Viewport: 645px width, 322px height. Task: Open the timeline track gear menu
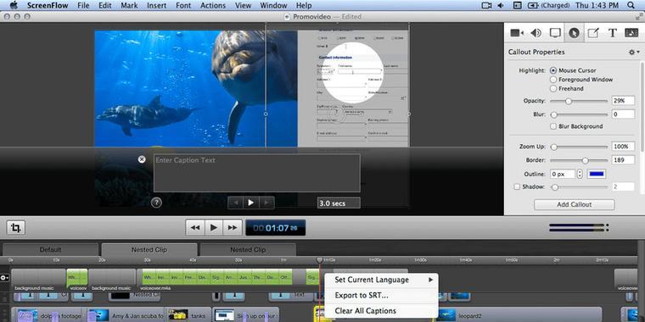[x=4, y=278]
